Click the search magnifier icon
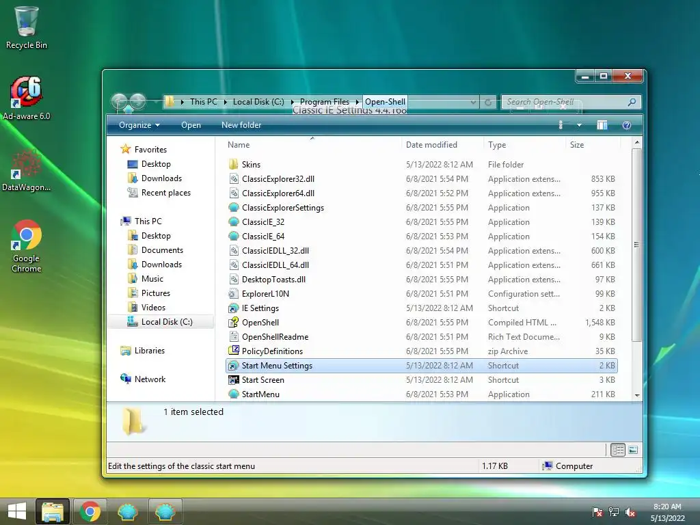 (632, 102)
